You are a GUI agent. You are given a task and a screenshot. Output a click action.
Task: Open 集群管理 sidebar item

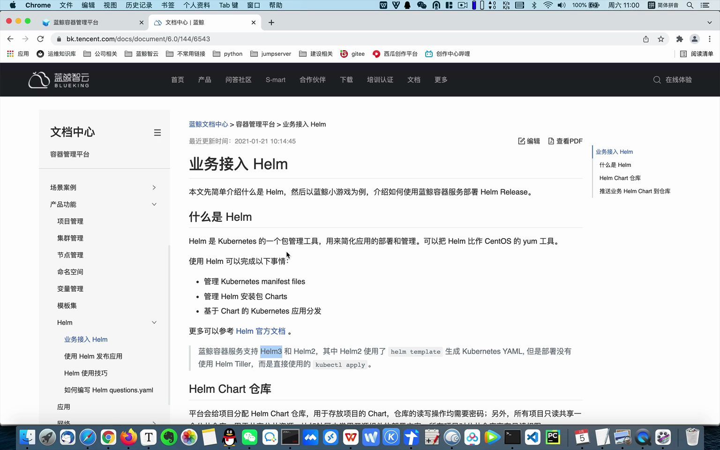pos(70,238)
